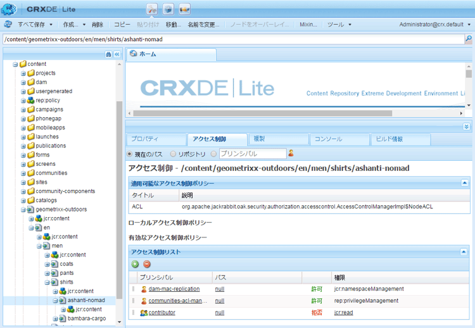The image size is (475, 328).
Task: Select the Current Path radio button
Action: 129,154
